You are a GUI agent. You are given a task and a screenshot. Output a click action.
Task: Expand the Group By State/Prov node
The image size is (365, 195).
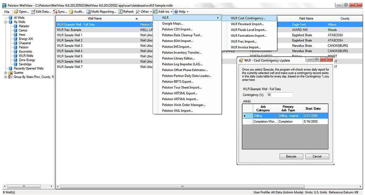6,77
